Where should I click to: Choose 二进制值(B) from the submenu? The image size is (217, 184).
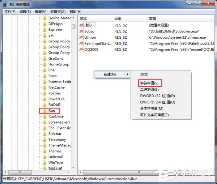(149, 90)
